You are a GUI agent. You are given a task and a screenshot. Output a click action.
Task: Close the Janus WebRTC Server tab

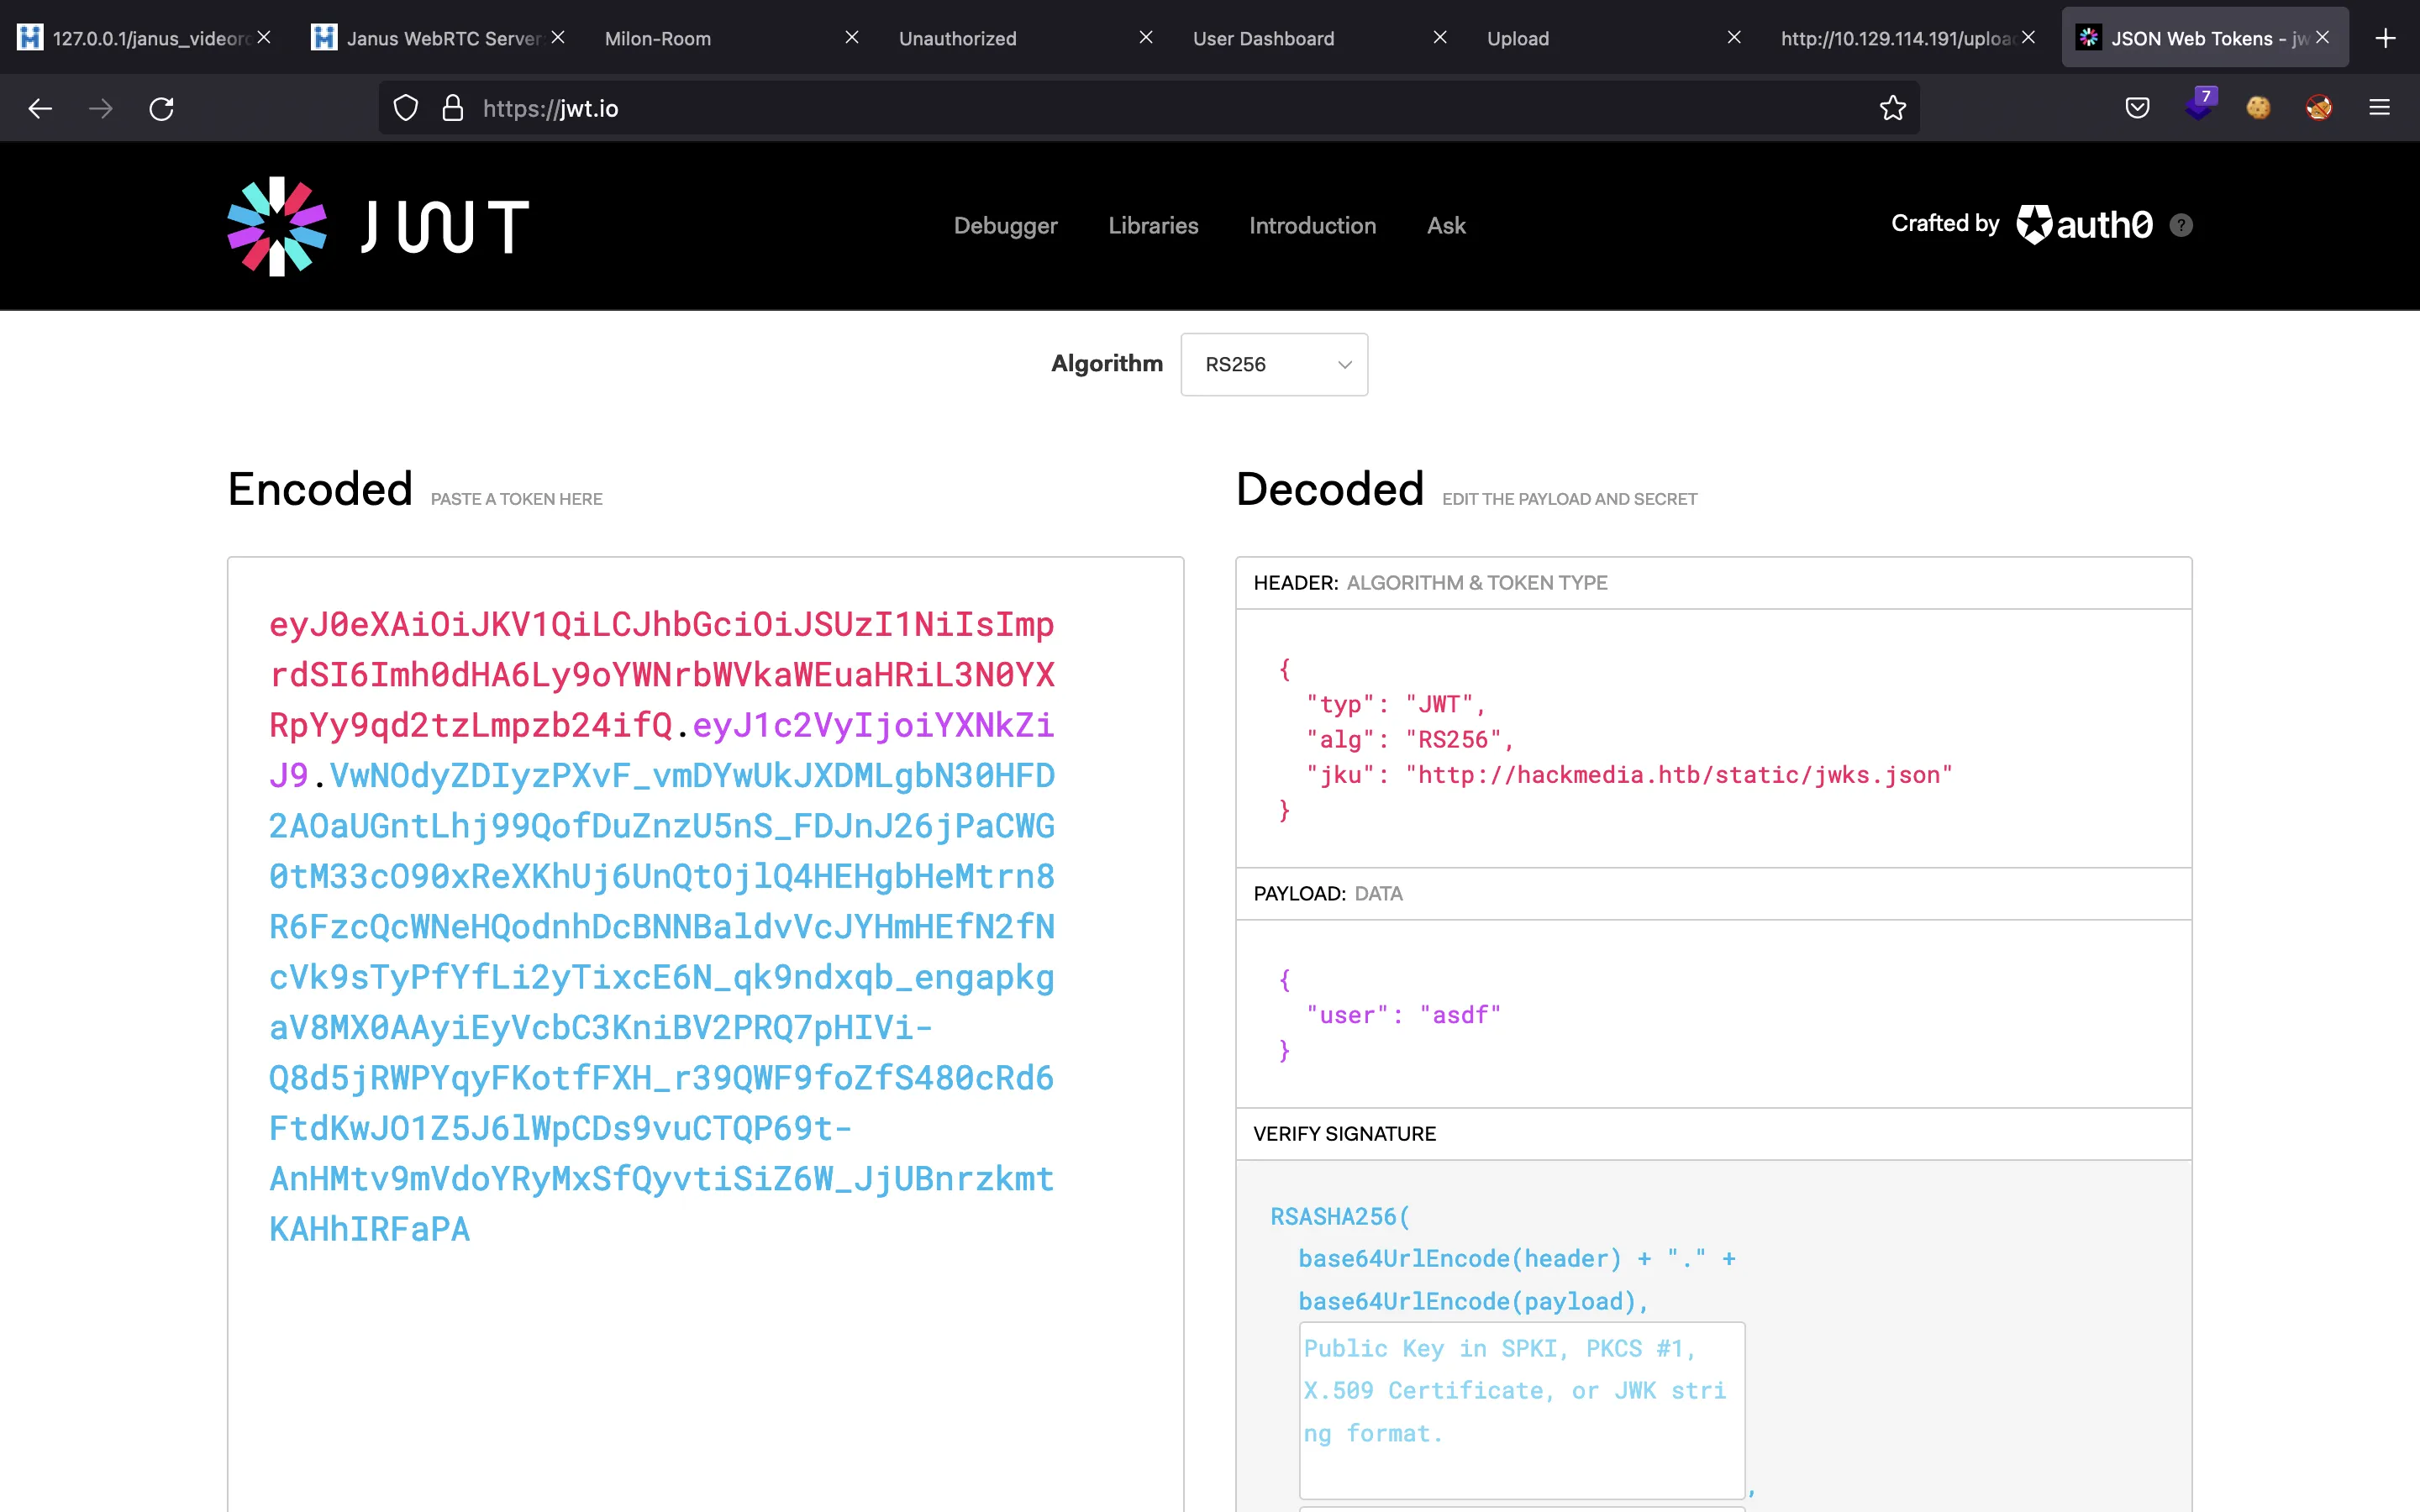(x=558, y=37)
